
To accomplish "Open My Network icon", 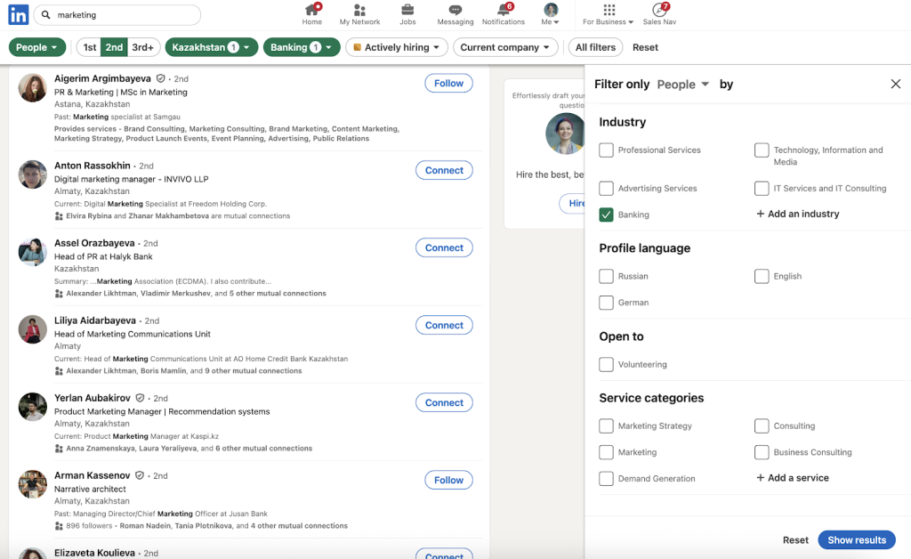I will 359,10.
